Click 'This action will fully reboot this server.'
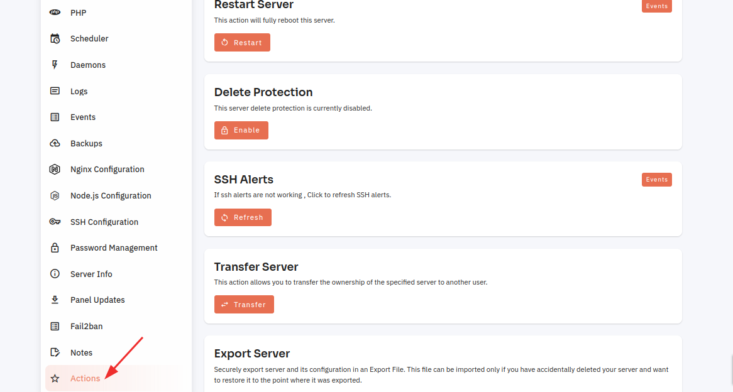The height and width of the screenshot is (392, 733). (275, 21)
